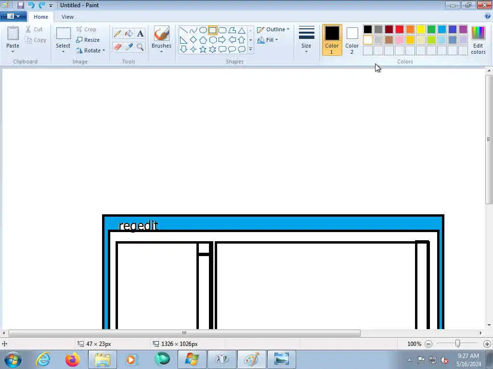The image size is (493, 369).
Task: Choose the Cloud callout shape
Action: click(x=242, y=49)
